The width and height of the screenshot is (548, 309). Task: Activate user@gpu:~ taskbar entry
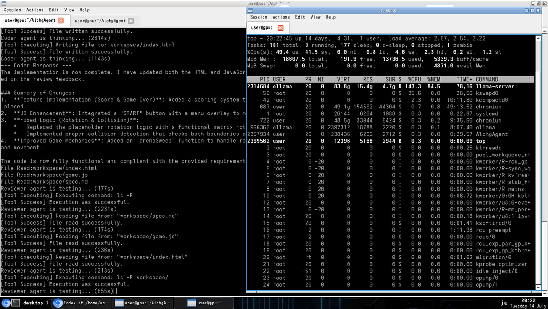(204, 303)
